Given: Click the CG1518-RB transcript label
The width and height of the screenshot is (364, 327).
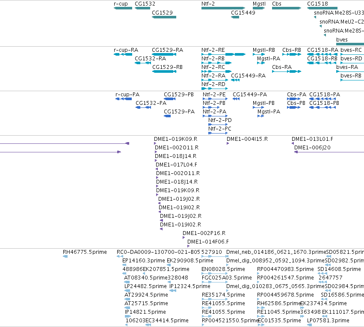Looking at the screenshot, I should pos(322,59).
